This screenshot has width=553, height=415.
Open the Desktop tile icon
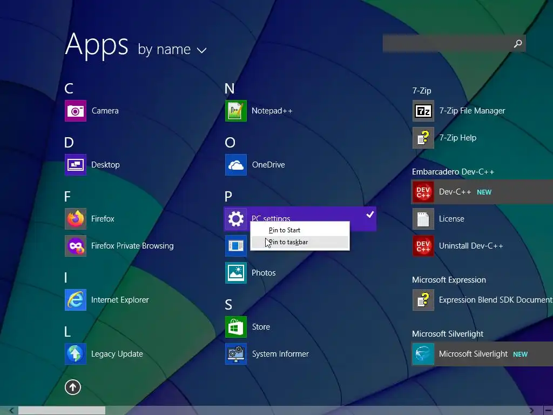[x=76, y=165]
